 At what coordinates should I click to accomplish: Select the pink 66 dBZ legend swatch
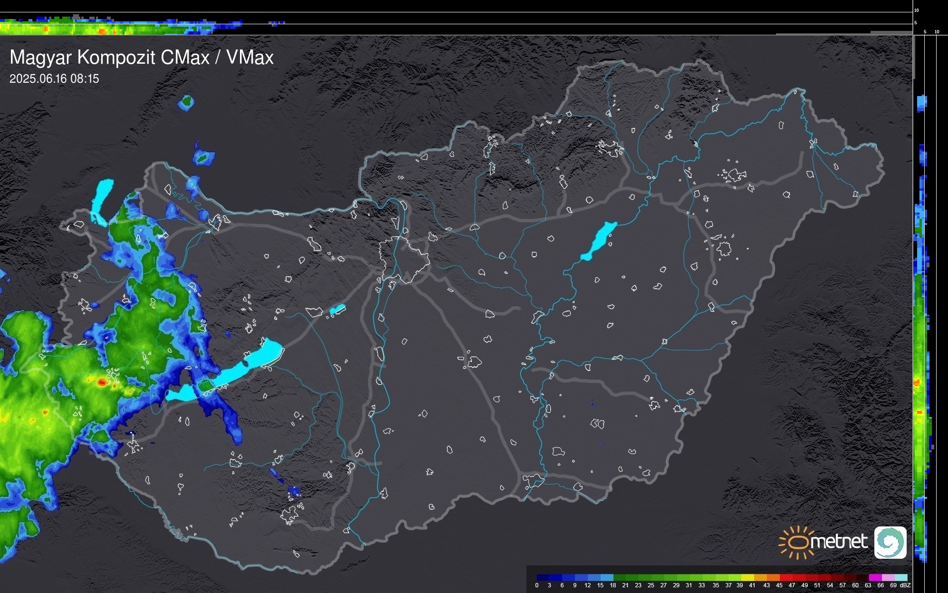click(888, 577)
